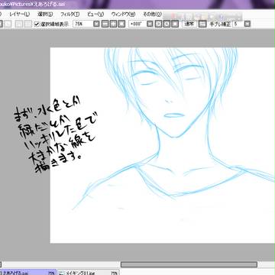The image size is (275, 275).
Task: Toggle the 選択領域表示 checkbox
Action: pos(37,24)
